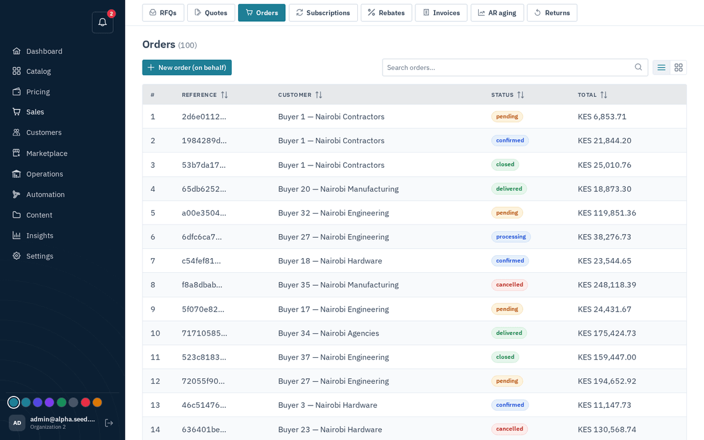The width and height of the screenshot is (704, 440).
Task: Click the AD avatar badge
Action: (x=17, y=422)
